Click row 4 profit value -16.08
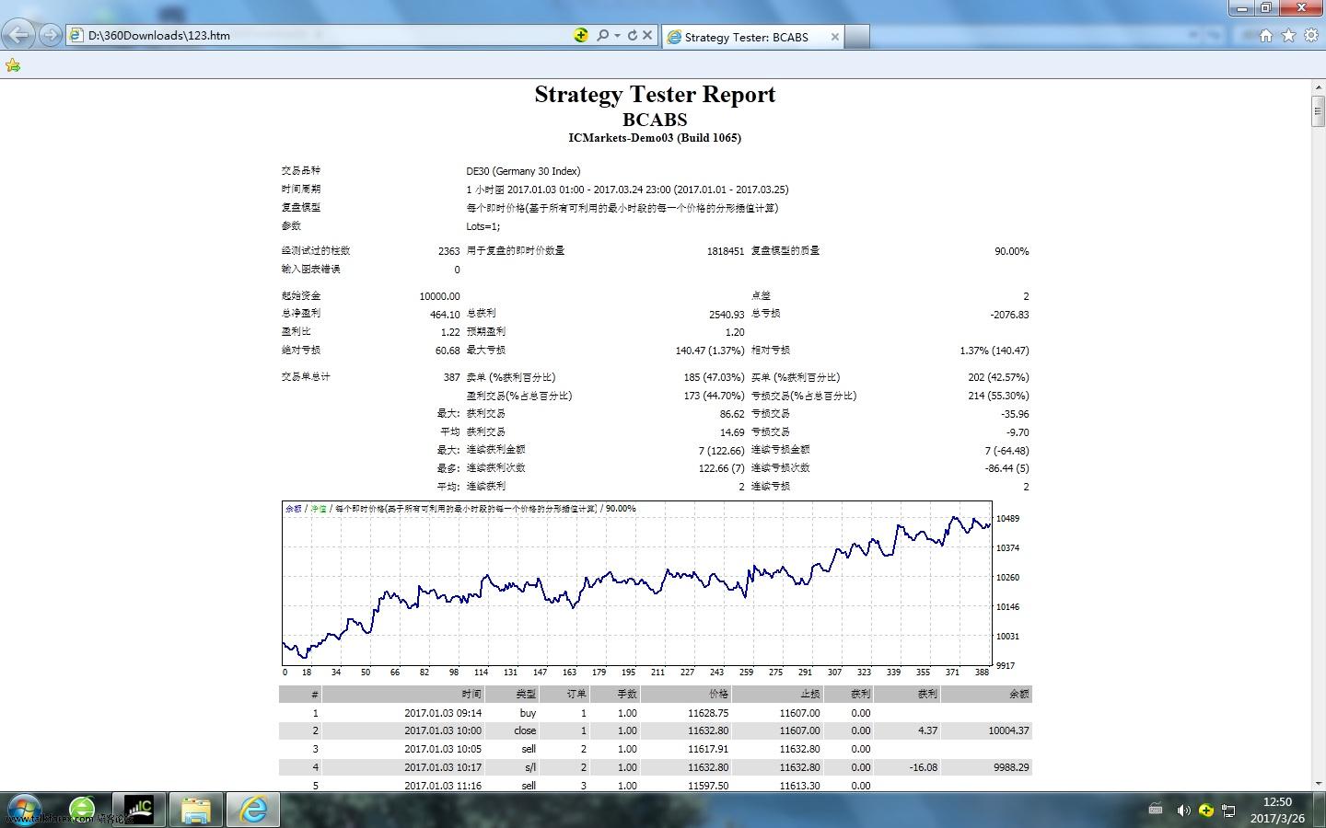The width and height of the screenshot is (1326, 828). pyautogui.click(x=923, y=767)
